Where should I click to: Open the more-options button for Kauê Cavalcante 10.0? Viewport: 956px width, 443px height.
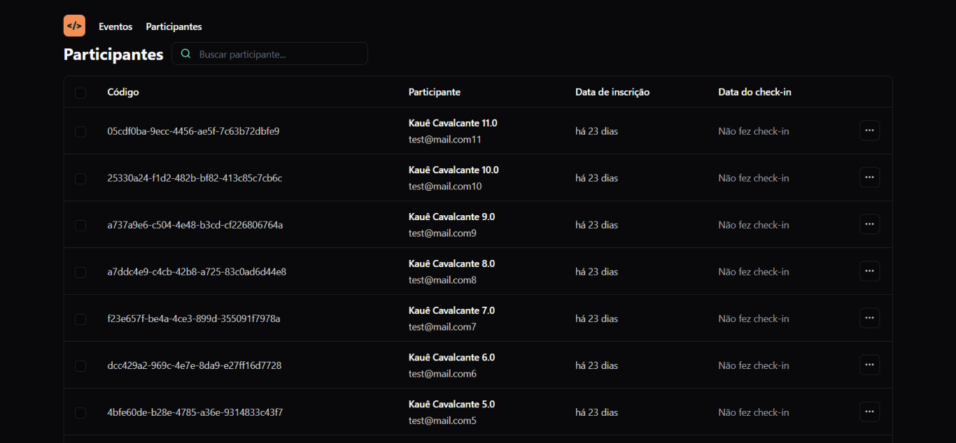coord(869,177)
